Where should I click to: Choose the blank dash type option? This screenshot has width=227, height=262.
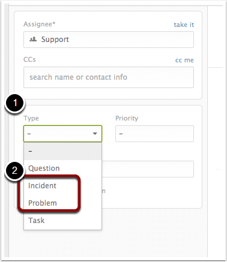(62, 151)
